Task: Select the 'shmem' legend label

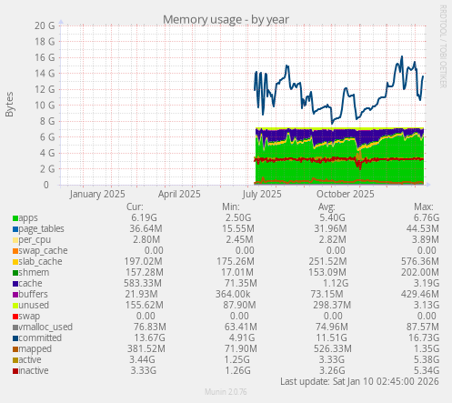Action: [x=34, y=272]
